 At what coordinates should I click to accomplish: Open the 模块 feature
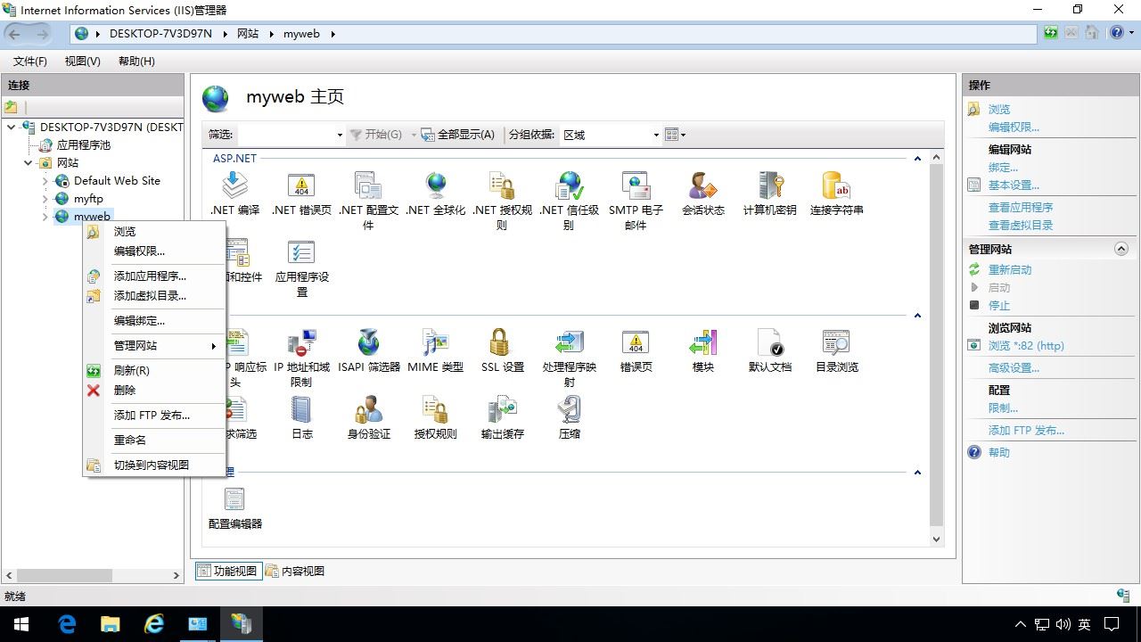click(x=702, y=350)
